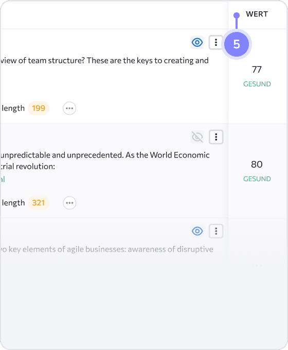This screenshot has width=288, height=350.
Task: Click the green link text in the second row
Action: pos(3,179)
